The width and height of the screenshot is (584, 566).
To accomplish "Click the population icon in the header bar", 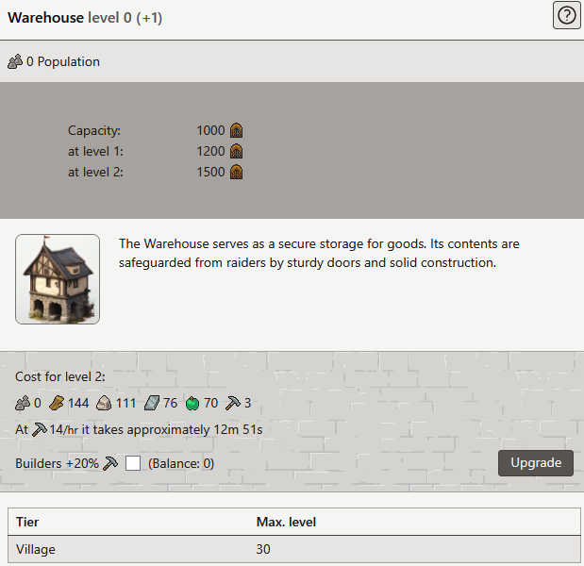I will click(x=15, y=62).
